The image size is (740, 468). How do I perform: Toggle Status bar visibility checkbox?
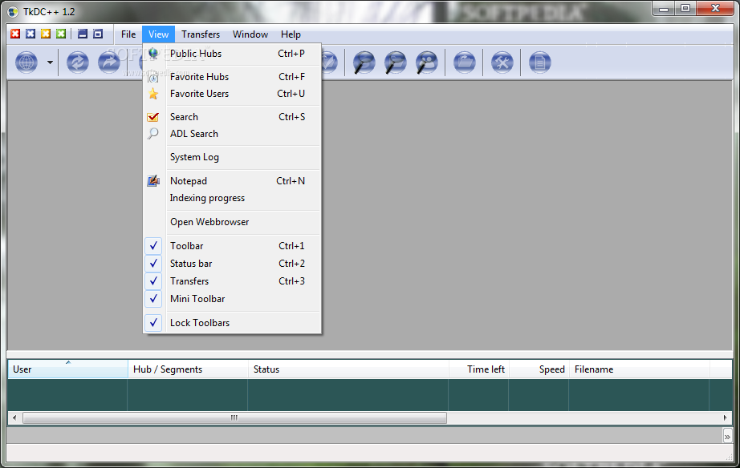coord(153,264)
